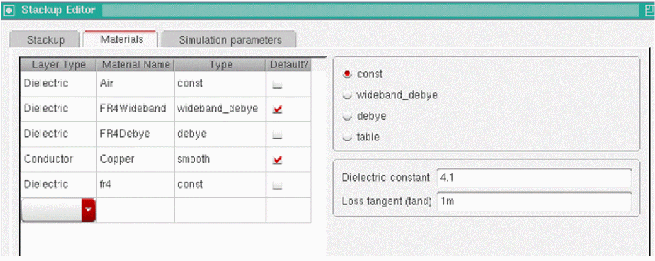Switch to the Stackup tab
This screenshot has height=261, width=655.
45,39
